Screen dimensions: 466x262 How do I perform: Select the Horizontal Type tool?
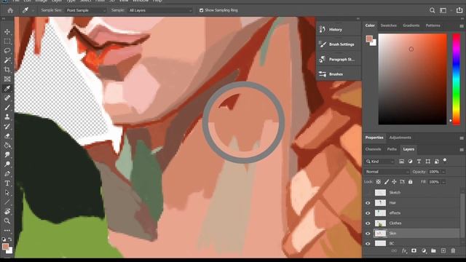coord(7,183)
